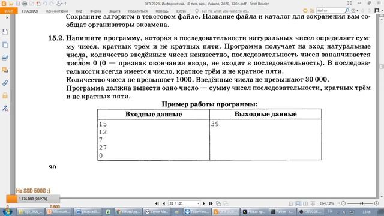Open the Форма ribbon tab
The height and width of the screenshot is (216, 384).
click(x=95, y=11)
